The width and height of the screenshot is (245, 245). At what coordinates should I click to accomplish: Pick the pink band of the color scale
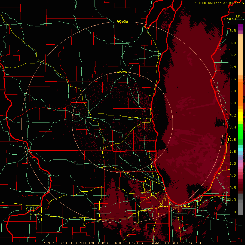click(x=240, y=165)
